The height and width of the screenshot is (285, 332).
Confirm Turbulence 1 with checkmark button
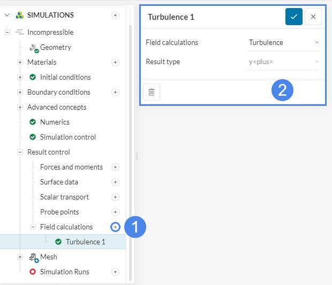[293, 17]
